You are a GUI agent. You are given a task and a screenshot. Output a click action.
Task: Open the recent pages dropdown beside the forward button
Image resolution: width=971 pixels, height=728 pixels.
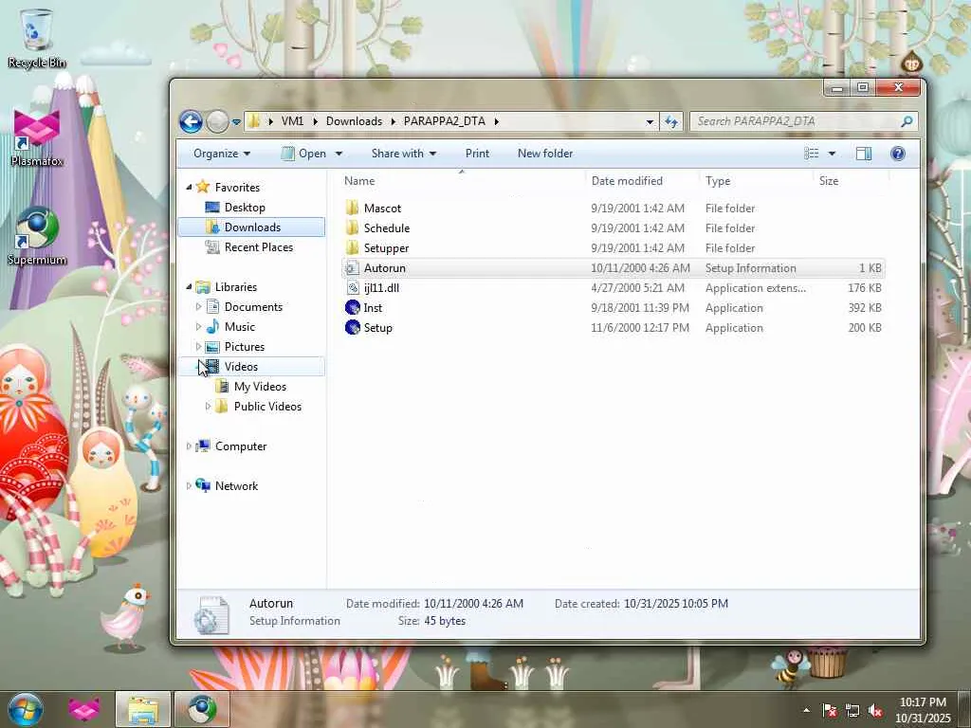pyautogui.click(x=236, y=122)
